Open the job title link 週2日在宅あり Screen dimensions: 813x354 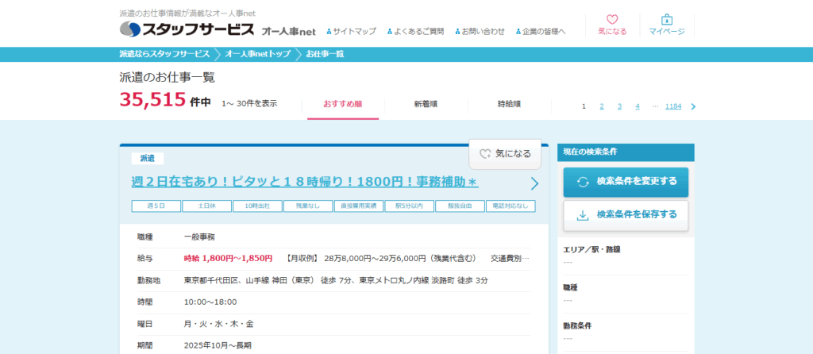tap(305, 182)
